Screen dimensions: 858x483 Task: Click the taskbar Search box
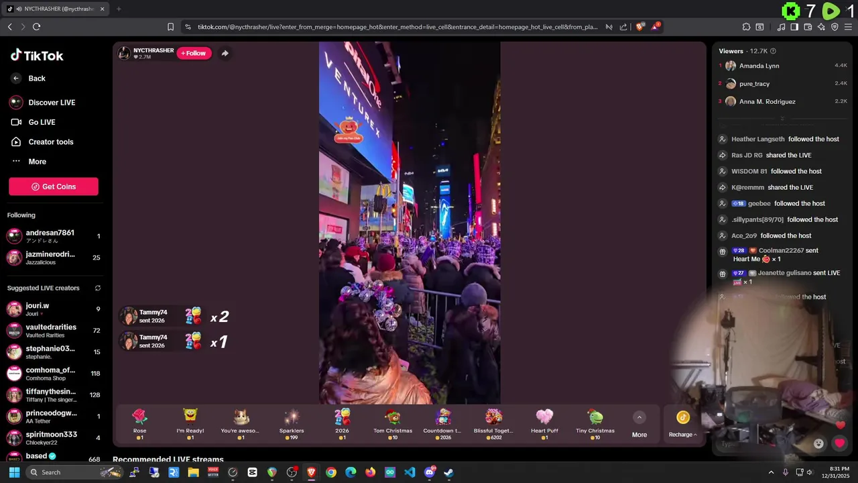75,472
